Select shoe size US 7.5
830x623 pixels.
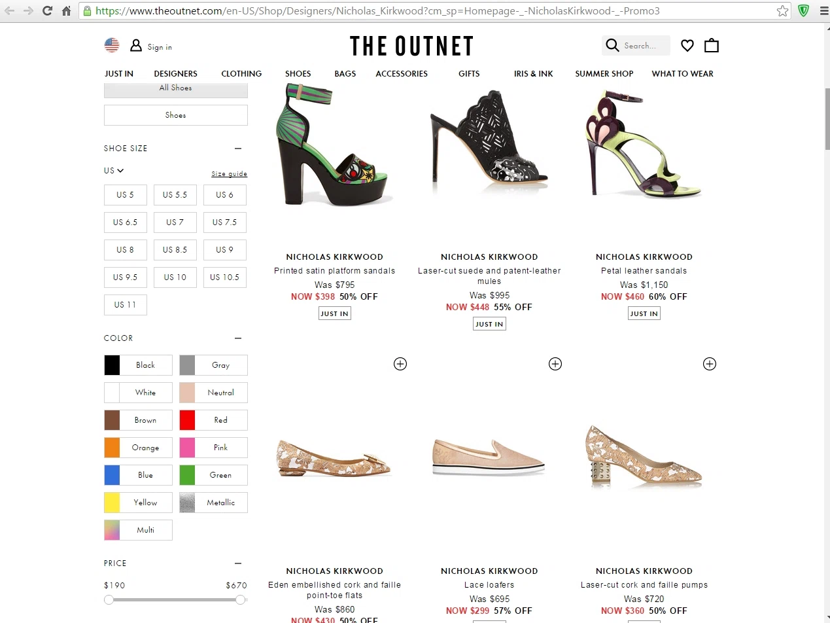pyautogui.click(x=225, y=222)
